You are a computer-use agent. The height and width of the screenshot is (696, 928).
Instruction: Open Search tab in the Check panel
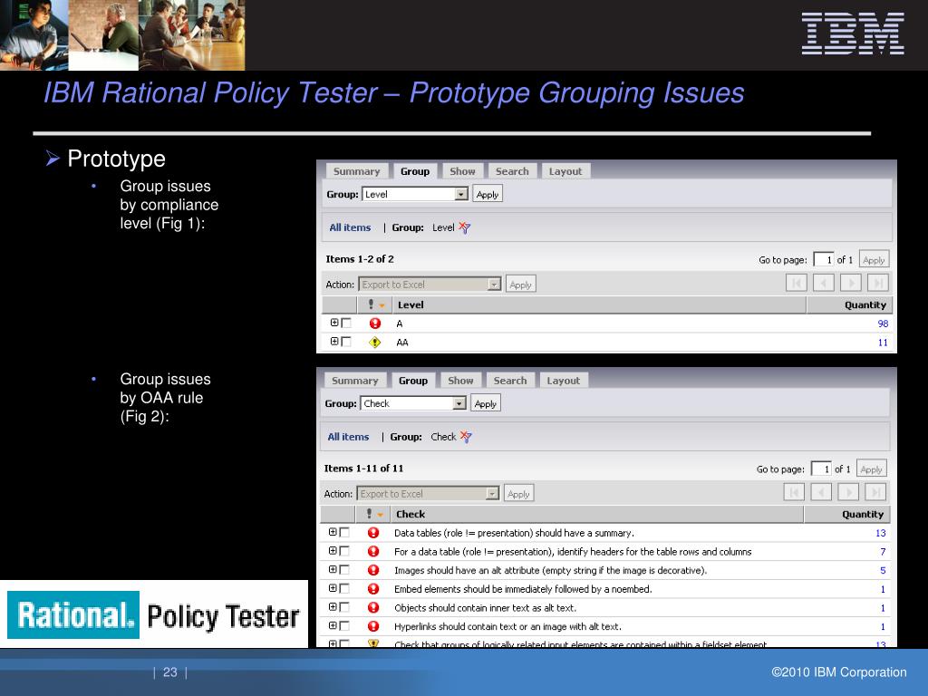pyautogui.click(x=510, y=381)
